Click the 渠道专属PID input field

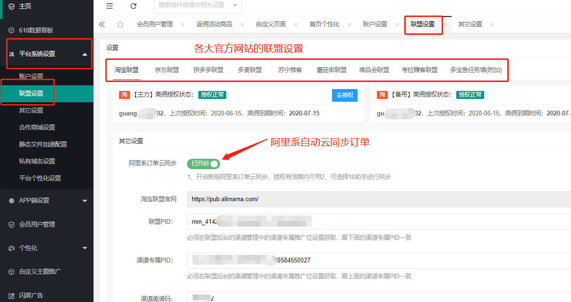click(379, 261)
